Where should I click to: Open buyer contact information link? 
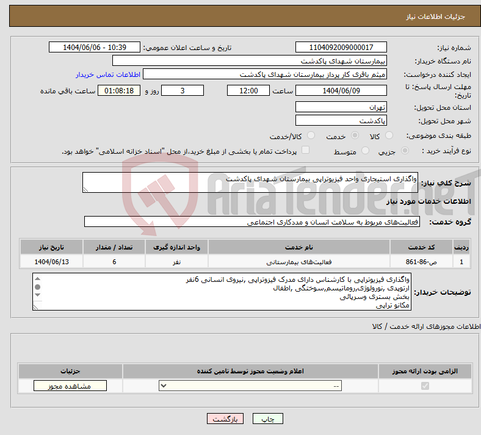click(x=108, y=74)
